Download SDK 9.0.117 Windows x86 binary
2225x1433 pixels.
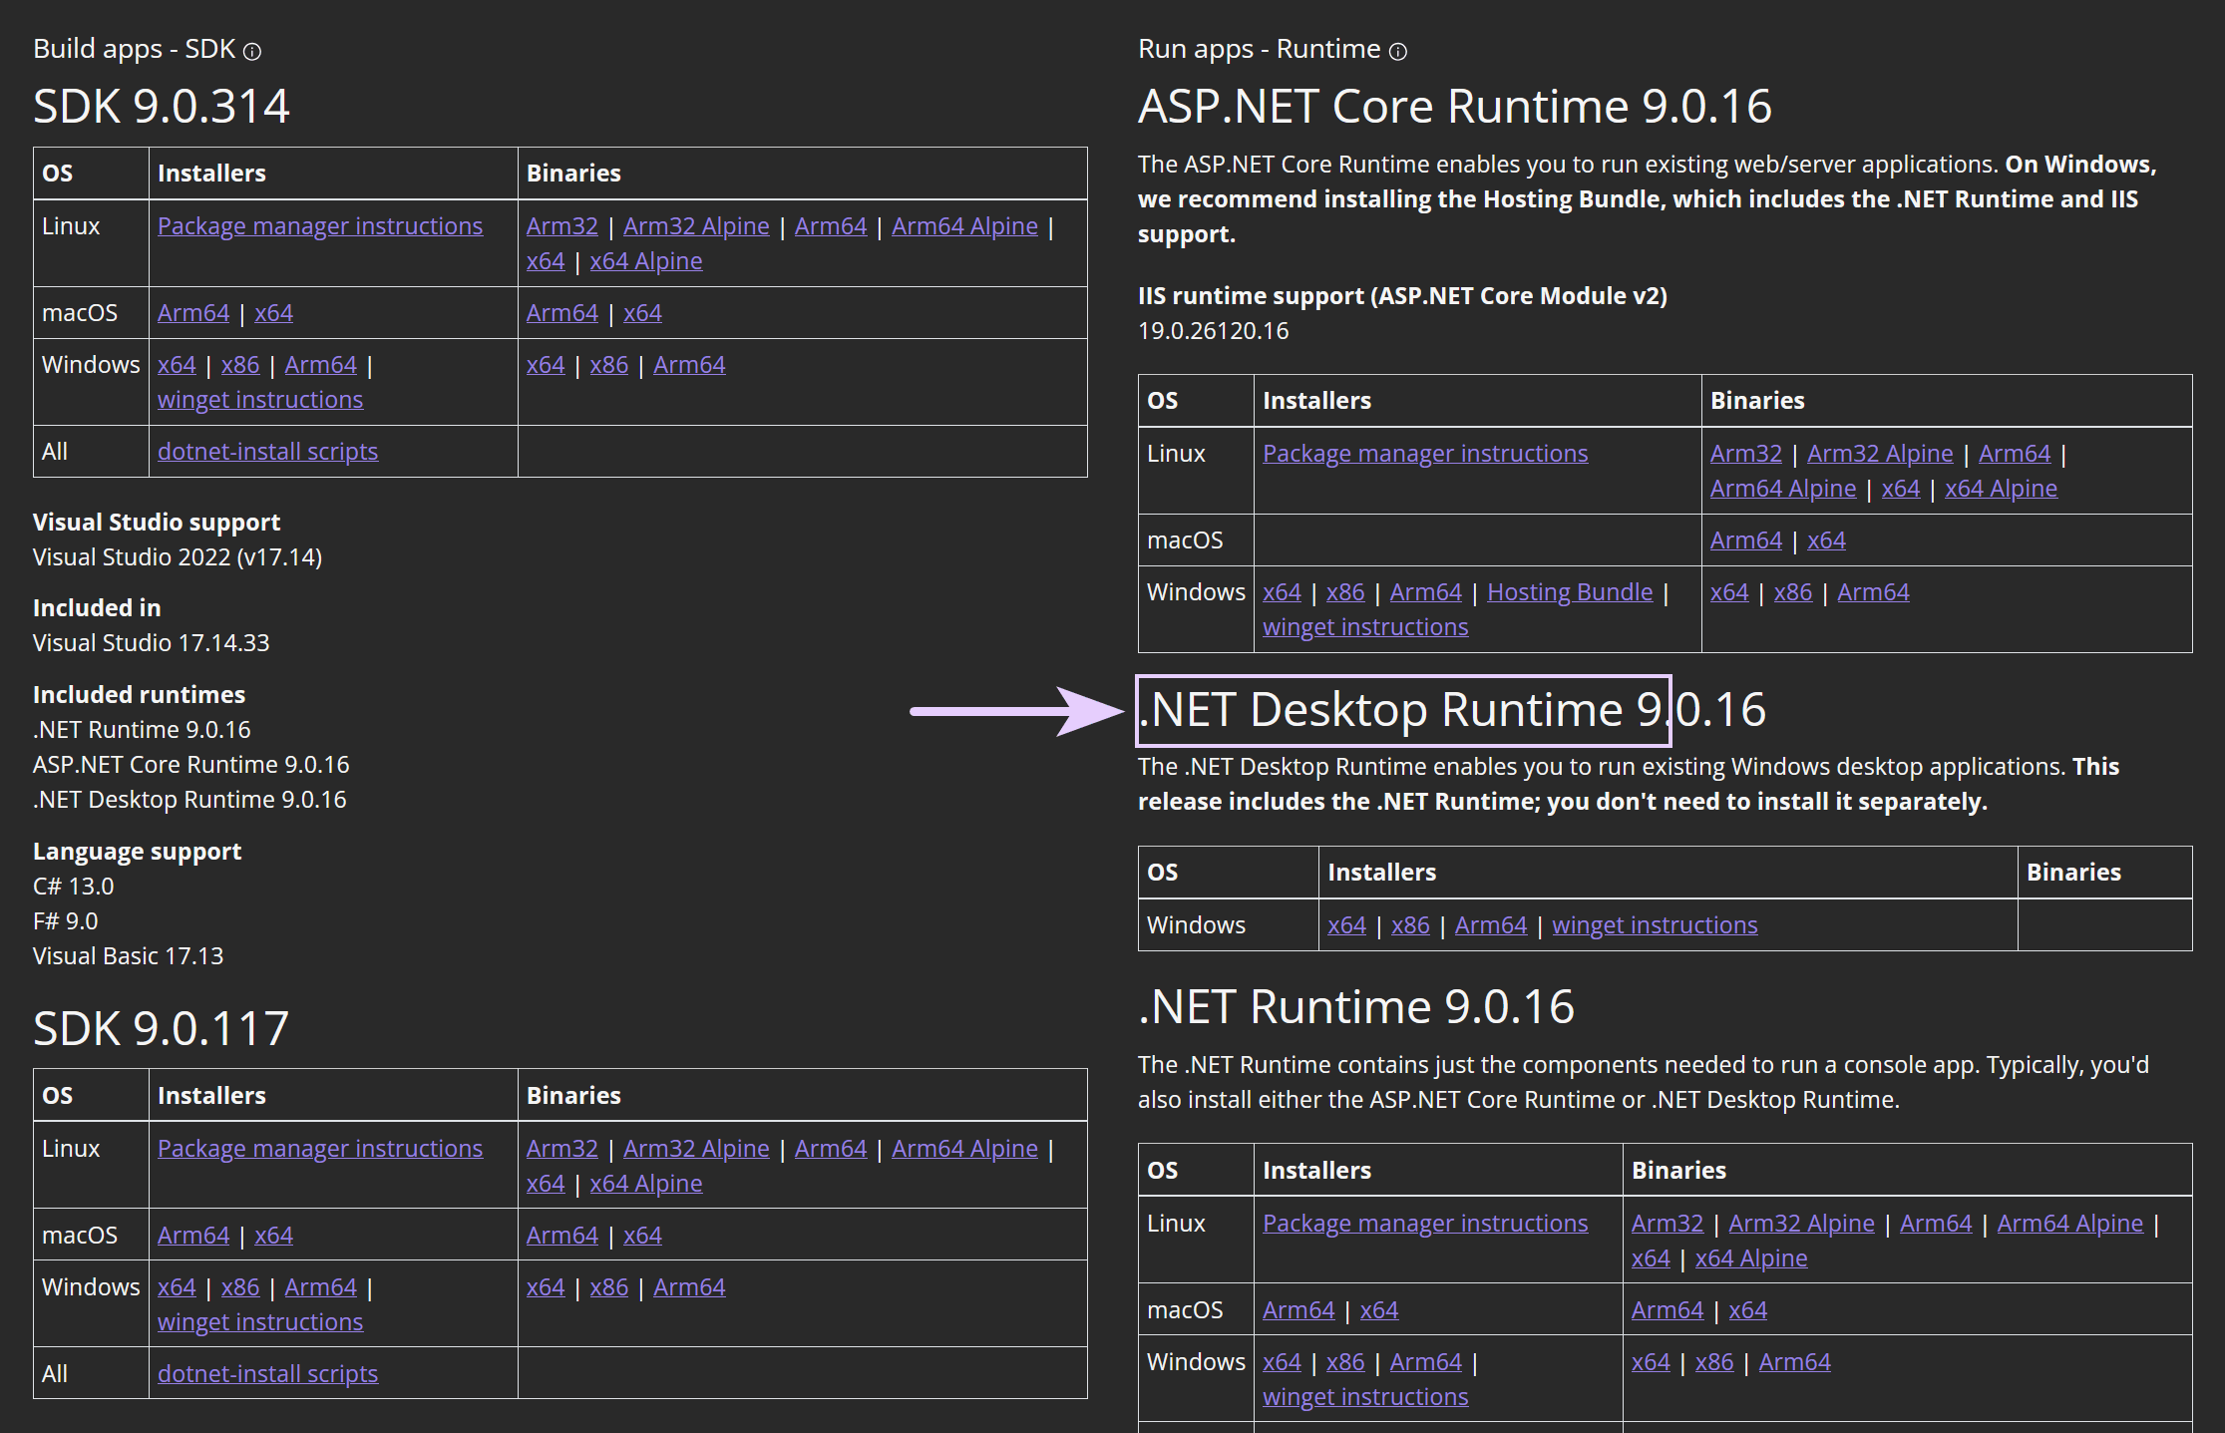pyautogui.click(x=608, y=1287)
